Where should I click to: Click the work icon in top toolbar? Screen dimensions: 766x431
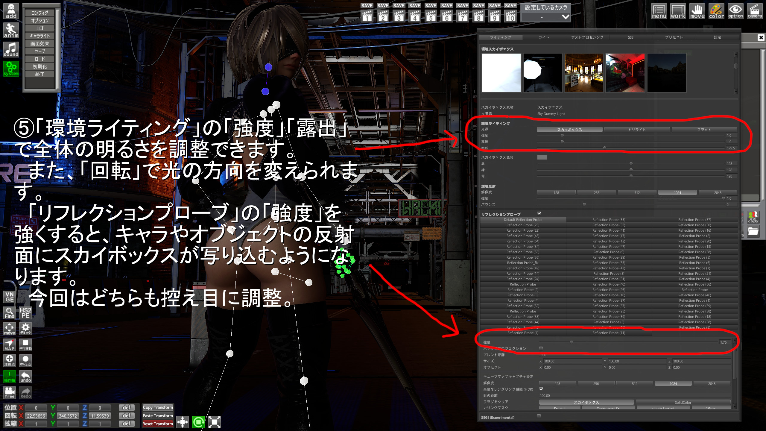point(678,11)
